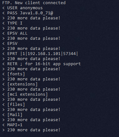Select the 'USER anonymous' text line
This screenshot has height=137, width=119.
pos(23,8)
